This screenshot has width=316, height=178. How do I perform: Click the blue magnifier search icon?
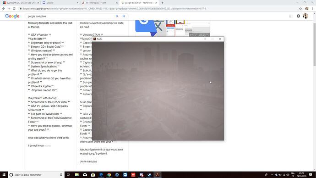[x=124, y=16]
